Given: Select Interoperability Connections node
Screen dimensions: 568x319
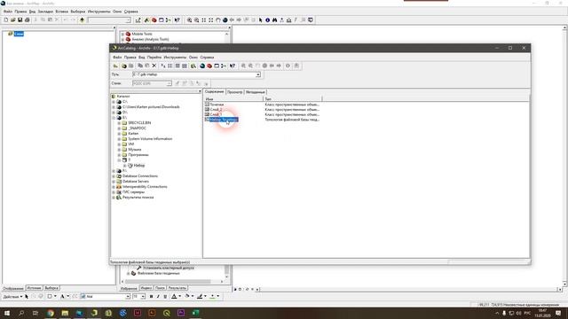Looking at the screenshot, I should coord(145,187).
